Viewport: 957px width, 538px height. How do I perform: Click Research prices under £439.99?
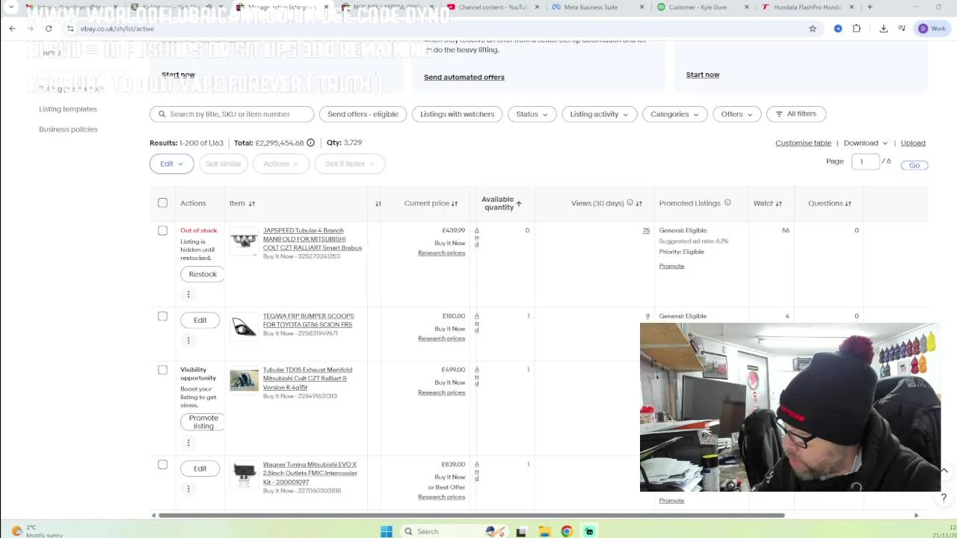point(441,253)
